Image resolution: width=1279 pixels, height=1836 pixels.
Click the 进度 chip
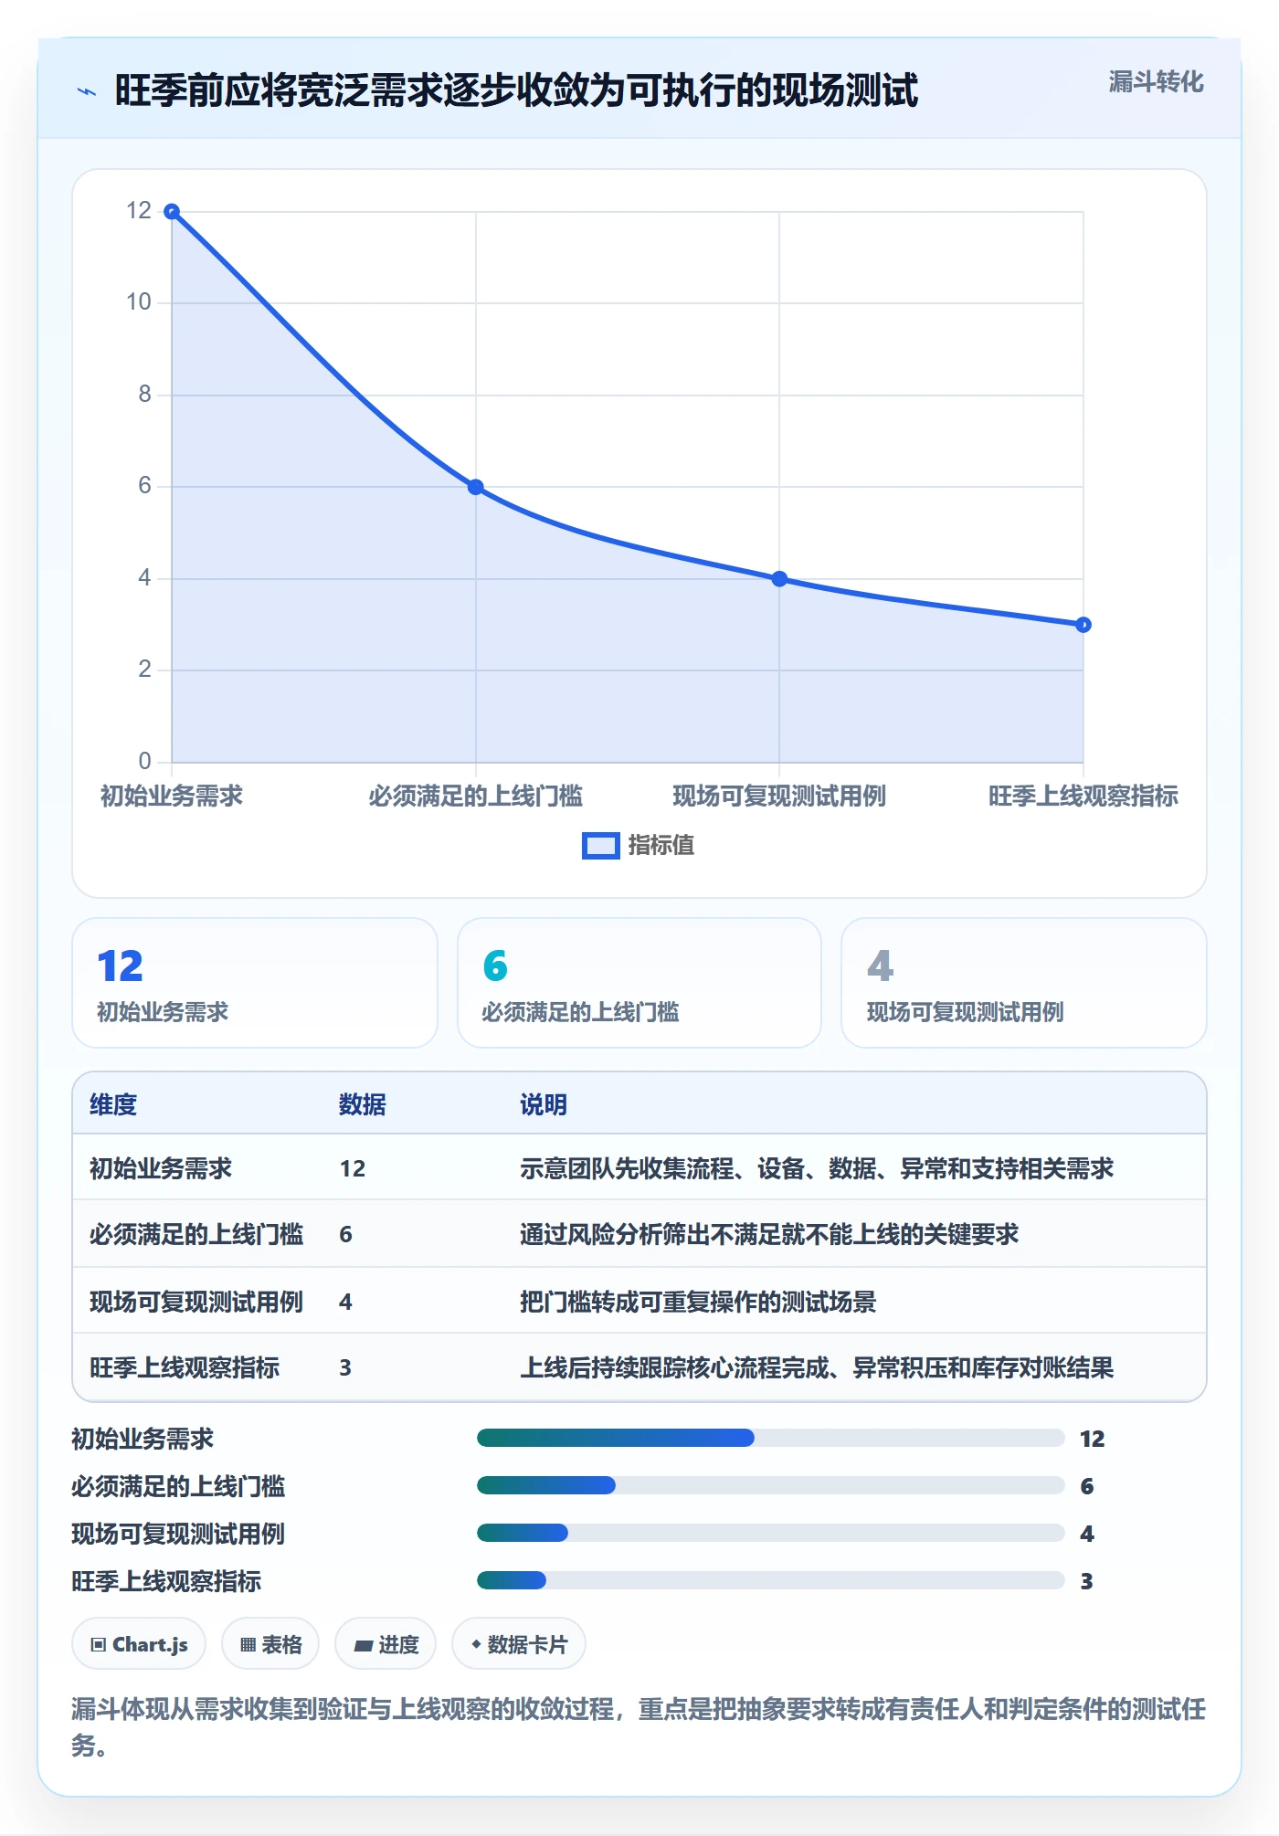click(386, 1645)
